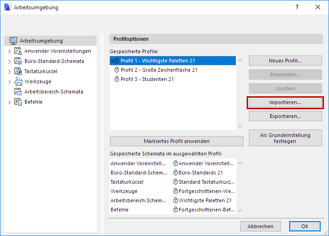Click the Befehle icon in the tree
329x236 pixels.
(18, 102)
